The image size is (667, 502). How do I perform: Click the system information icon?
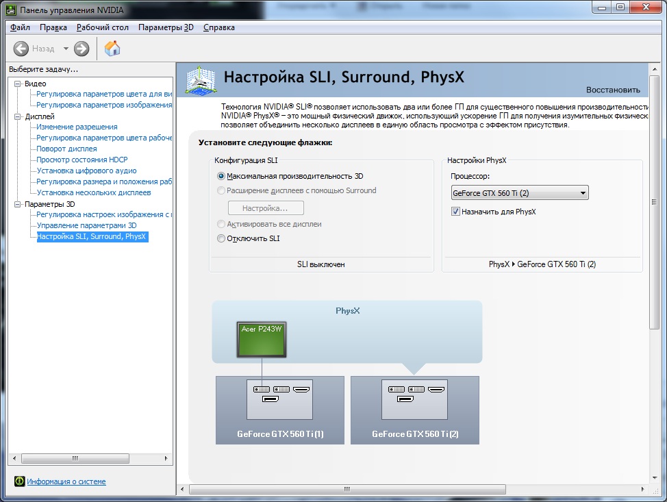pyautogui.click(x=20, y=481)
